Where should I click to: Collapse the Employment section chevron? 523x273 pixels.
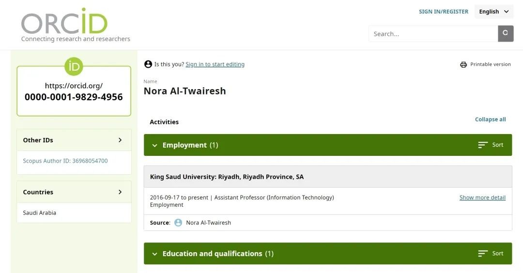point(154,145)
